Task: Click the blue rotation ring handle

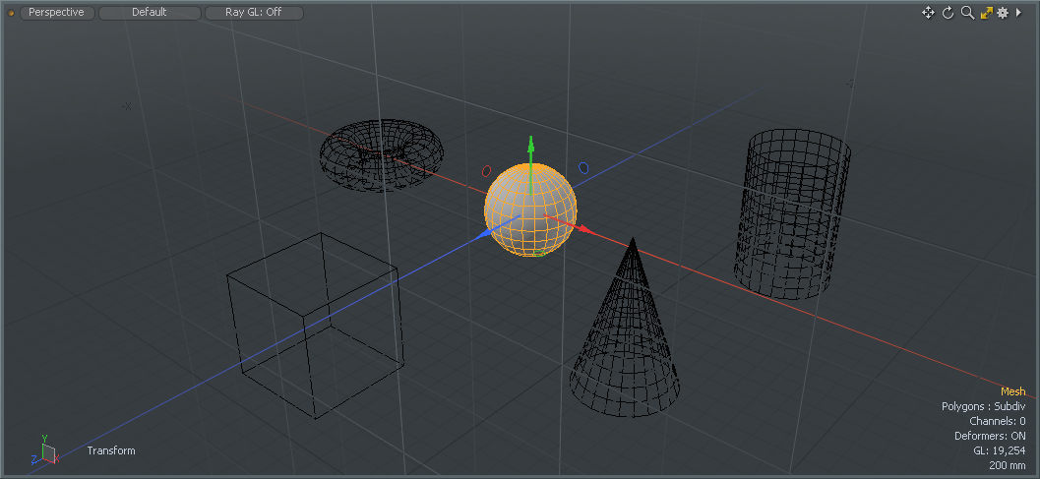Action: (583, 168)
